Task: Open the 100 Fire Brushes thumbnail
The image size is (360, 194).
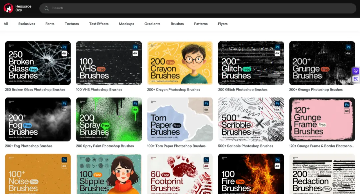Action: pos(251,174)
